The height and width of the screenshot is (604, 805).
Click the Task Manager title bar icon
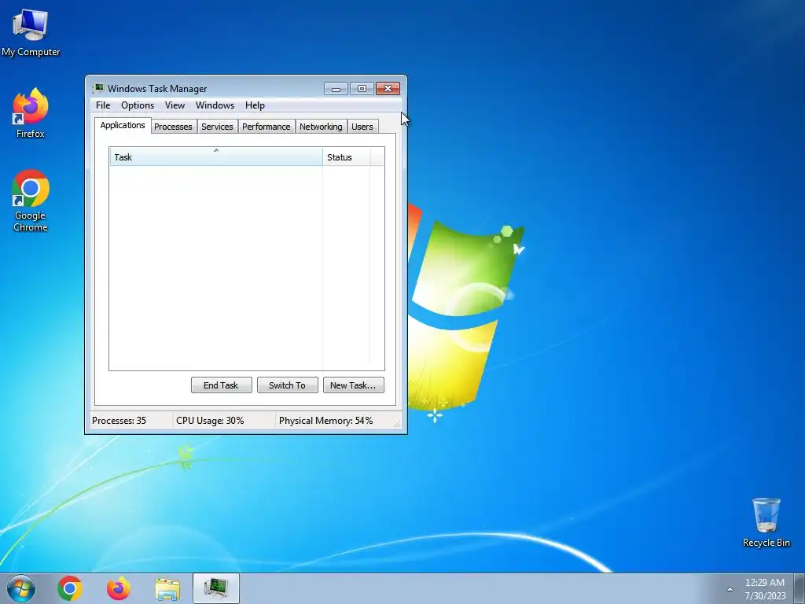98,88
